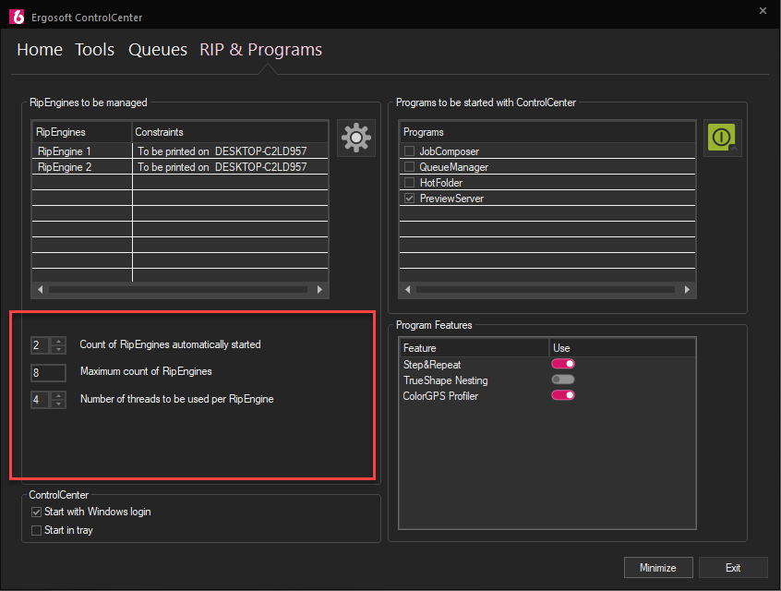781x591 pixels.
Task: Open RipEngine settings gear icon
Action: (x=355, y=138)
